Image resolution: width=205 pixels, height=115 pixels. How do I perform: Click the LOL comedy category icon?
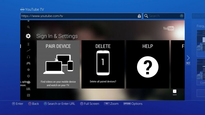tap(28, 89)
